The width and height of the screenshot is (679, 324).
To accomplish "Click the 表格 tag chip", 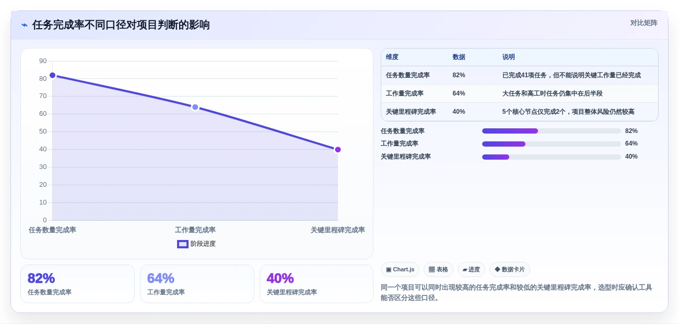I will pos(438,269).
